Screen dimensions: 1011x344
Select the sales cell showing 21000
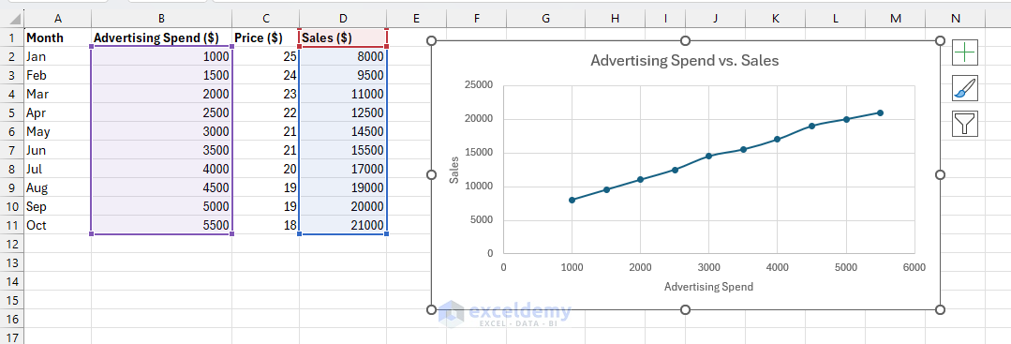pyautogui.click(x=343, y=225)
